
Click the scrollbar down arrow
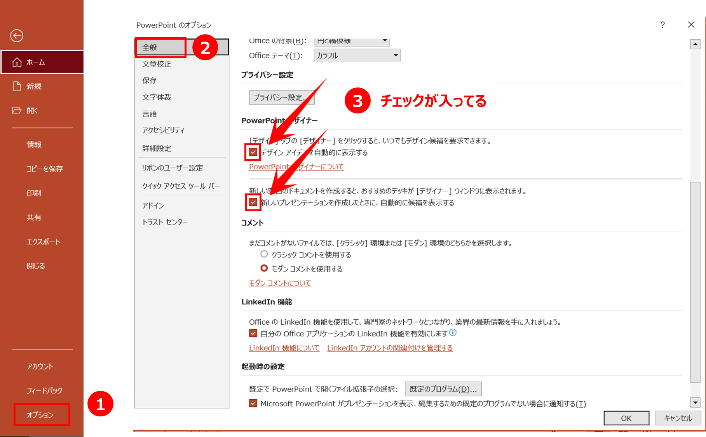(x=694, y=403)
